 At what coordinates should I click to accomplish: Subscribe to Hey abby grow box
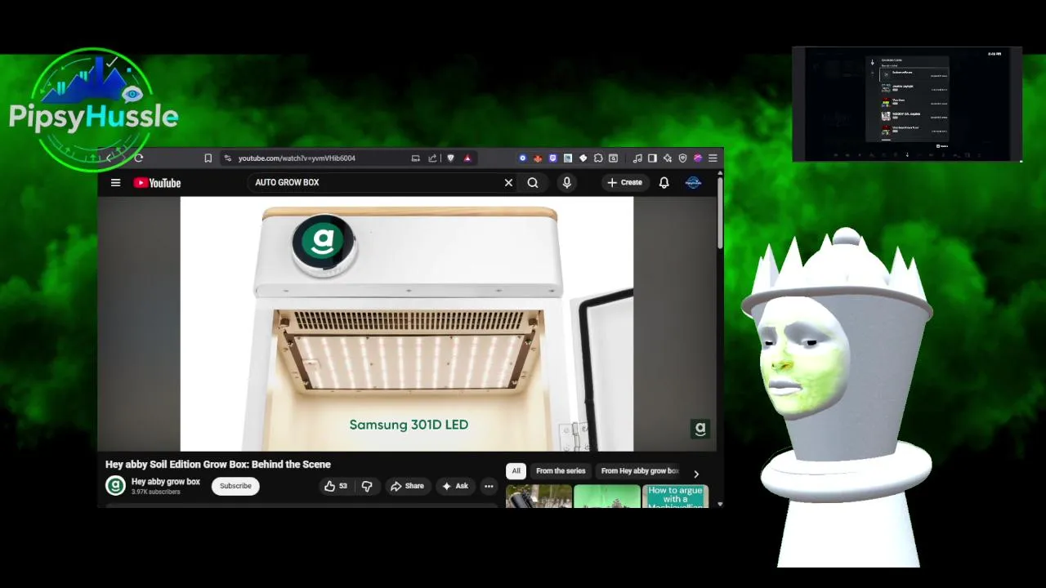click(235, 486)
